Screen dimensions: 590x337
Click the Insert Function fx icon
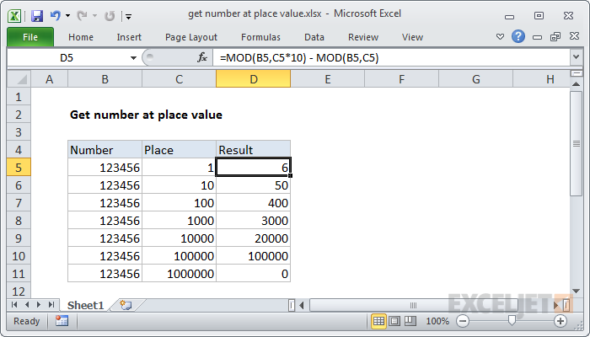point(202,57)
